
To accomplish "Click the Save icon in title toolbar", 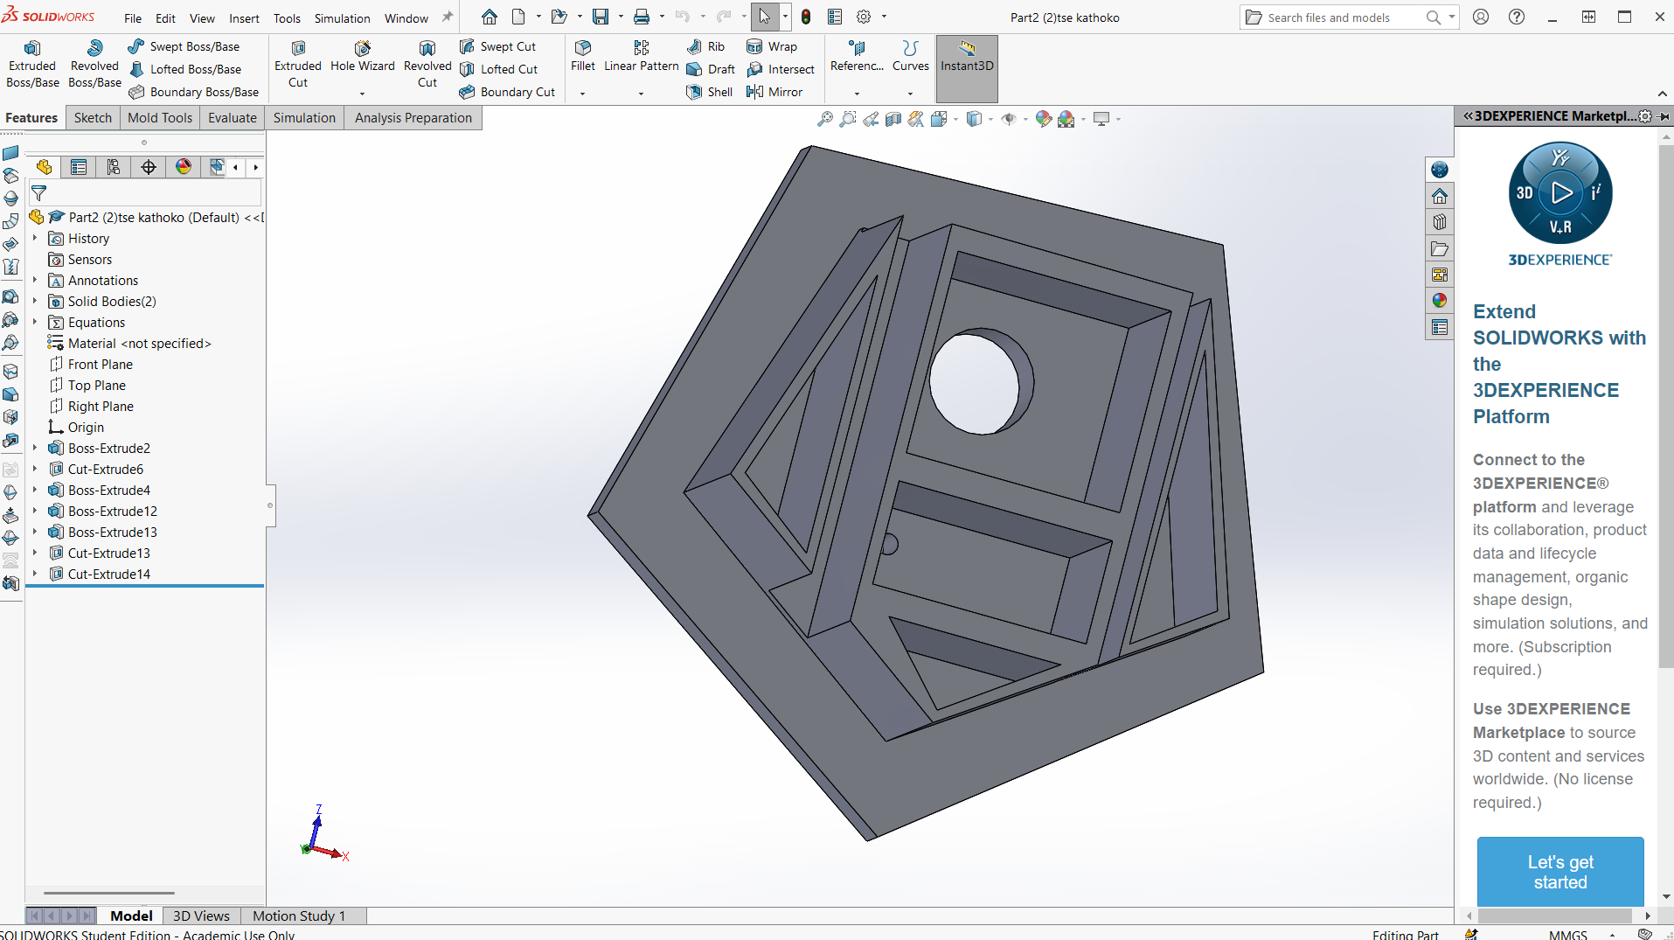I will click(x=601, y=17).
